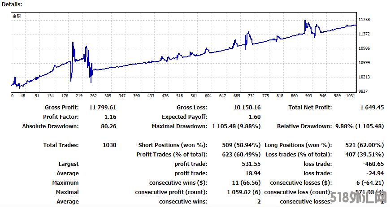Click the Profit Trades (% of total): label
This screenshot has width=390, height=208.
tap(172, 155)
